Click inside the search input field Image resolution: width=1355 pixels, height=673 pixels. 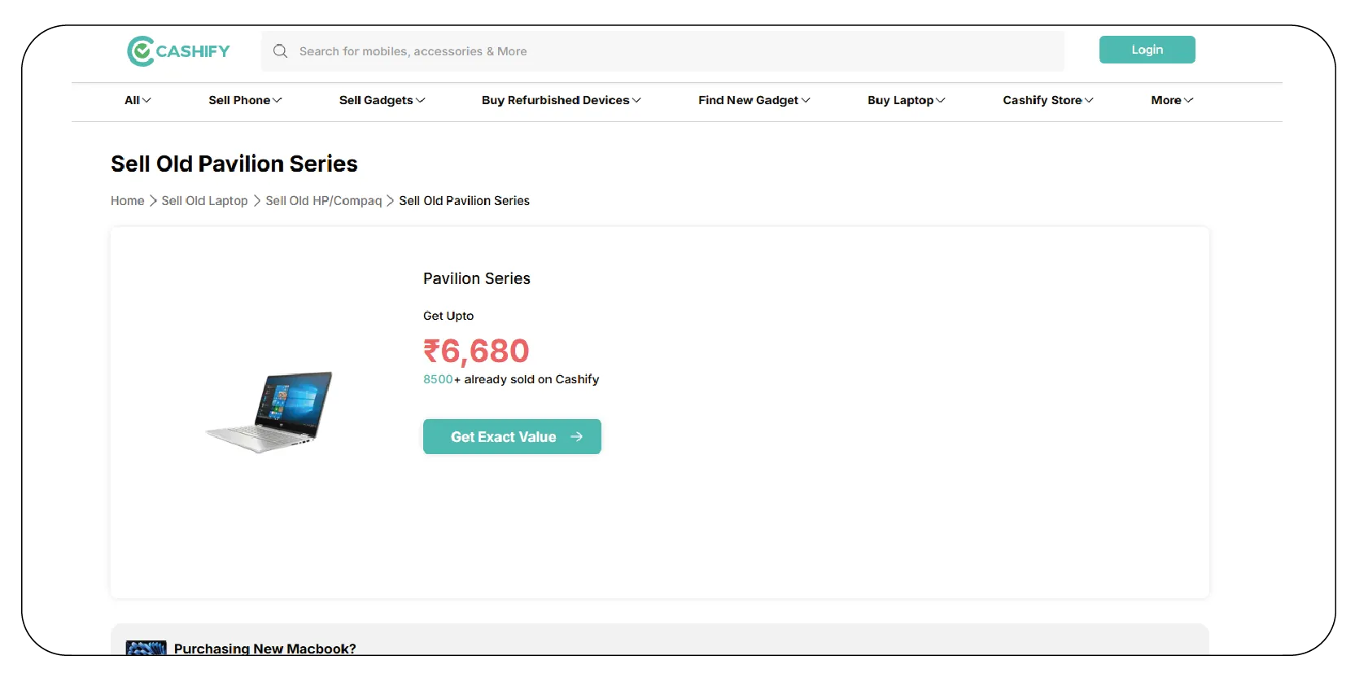tap(570, 50)
